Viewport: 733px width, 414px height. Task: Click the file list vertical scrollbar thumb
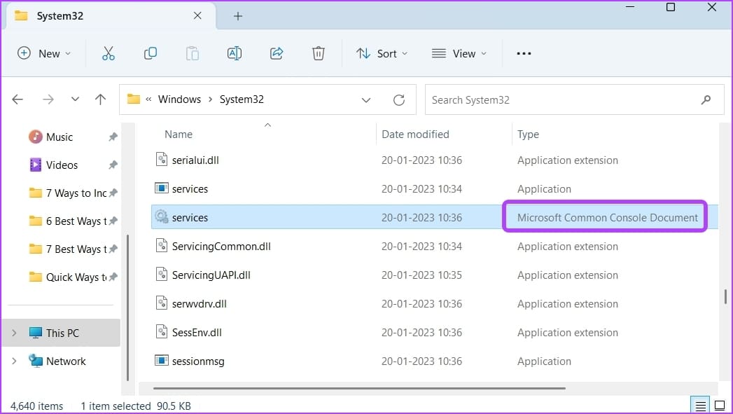(x=725, y=296)
